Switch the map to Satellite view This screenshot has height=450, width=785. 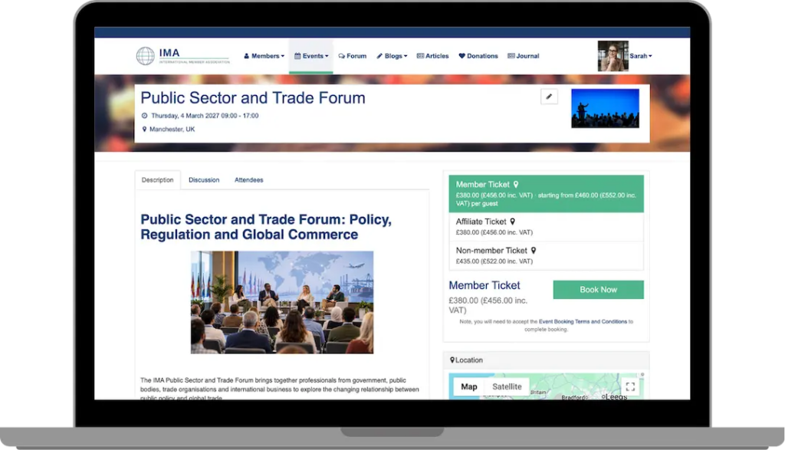point(507,386)
